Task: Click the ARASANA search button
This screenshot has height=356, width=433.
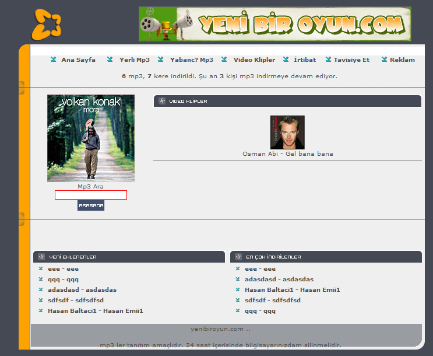Action: [91, 205]
